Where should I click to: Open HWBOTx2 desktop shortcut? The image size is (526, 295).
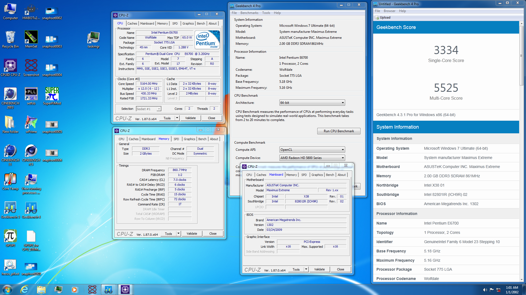click(31, 11)
